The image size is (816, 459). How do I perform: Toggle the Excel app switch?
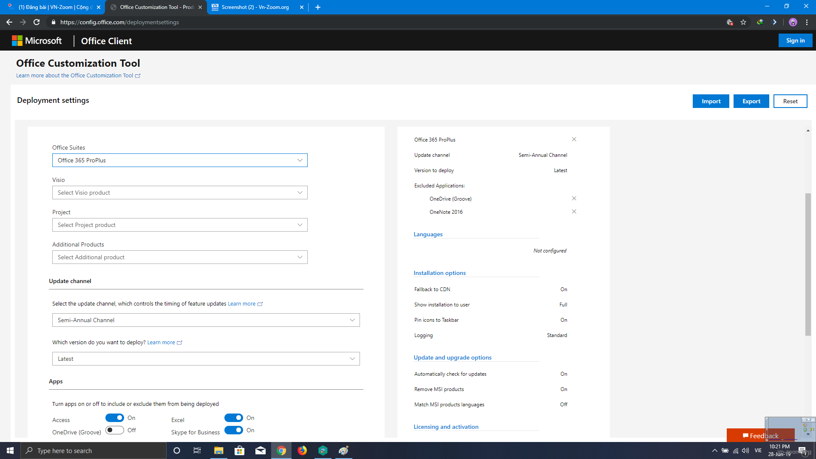pos(234,418)
